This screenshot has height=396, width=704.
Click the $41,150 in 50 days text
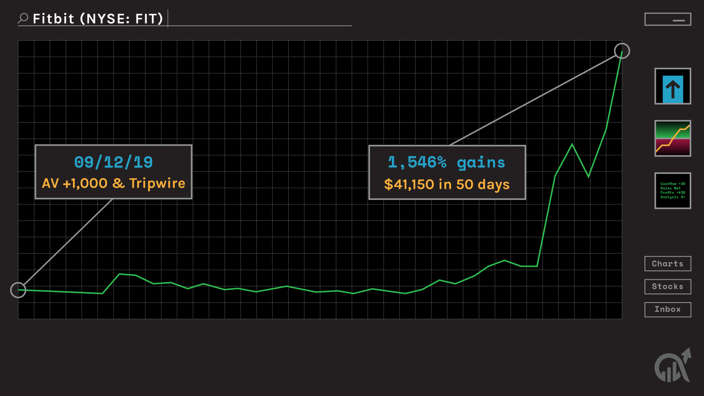pos(447,184)
